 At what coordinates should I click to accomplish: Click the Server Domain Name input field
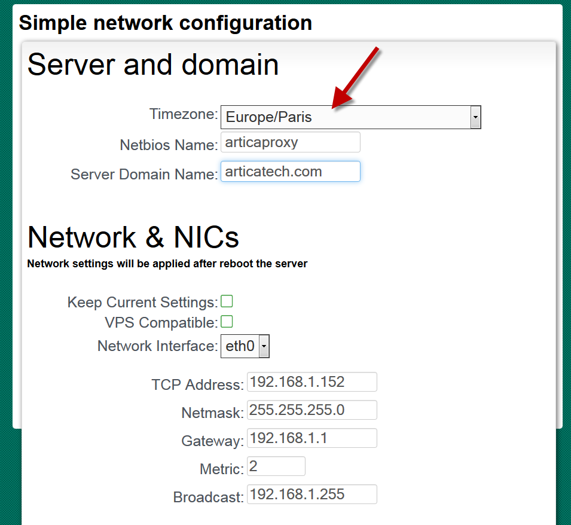(290, 172)
